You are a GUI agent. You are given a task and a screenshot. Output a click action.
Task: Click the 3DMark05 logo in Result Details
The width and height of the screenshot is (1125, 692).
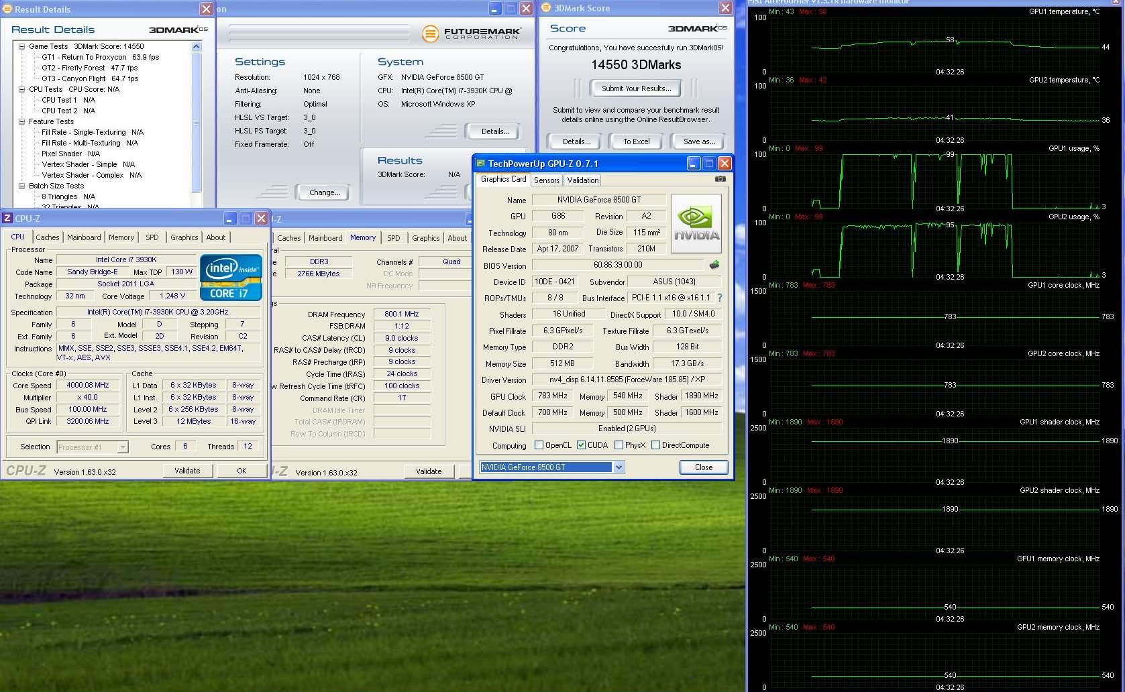(178, 30)
